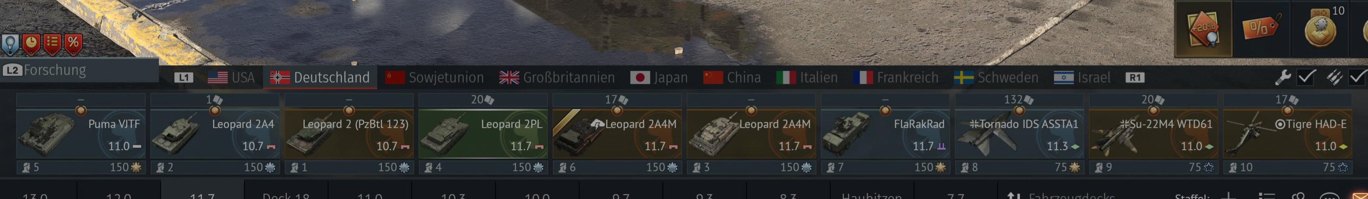Click the wrench auto-repair icon

1283,77
